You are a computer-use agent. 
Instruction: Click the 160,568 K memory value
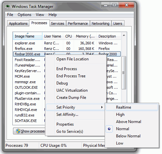[x=86, y=49]
